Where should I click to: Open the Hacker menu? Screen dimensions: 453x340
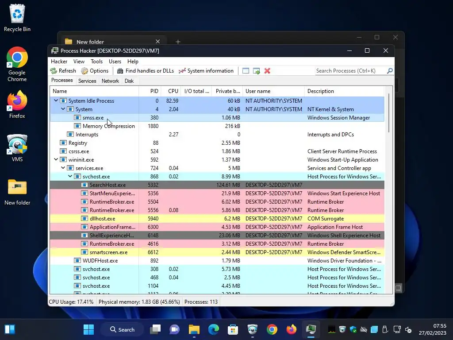pos(59,61)
